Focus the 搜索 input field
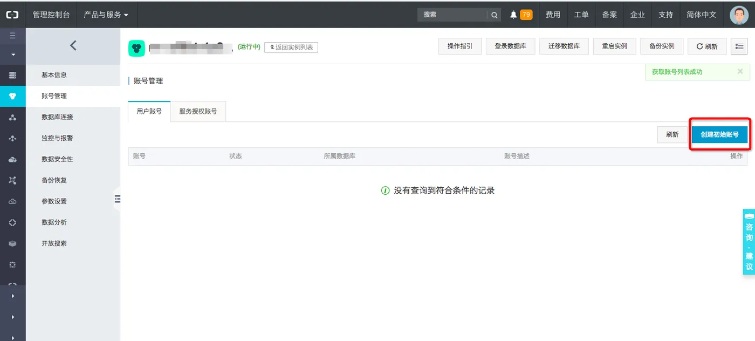 tap(452, 15)
